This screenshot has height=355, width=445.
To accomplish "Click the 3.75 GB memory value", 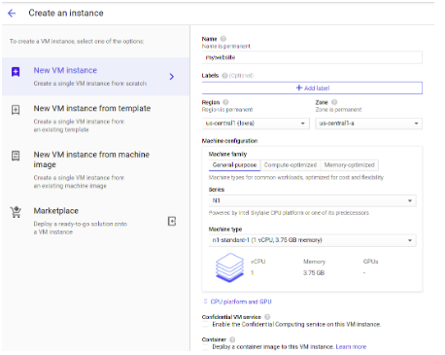I will pyautogui.click(x=314, y=273).
